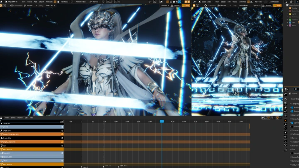Enable the Simplify checkbox
The height and width of the screenshot is (168, 299).
pyautogui.click(x=292, y=153)
